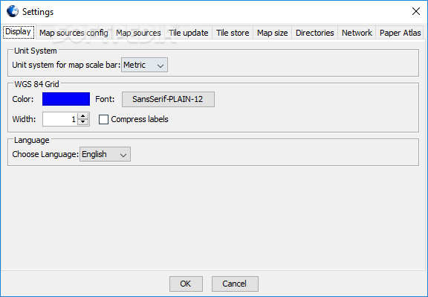Open the Directories tab

[x=315, y=33]
